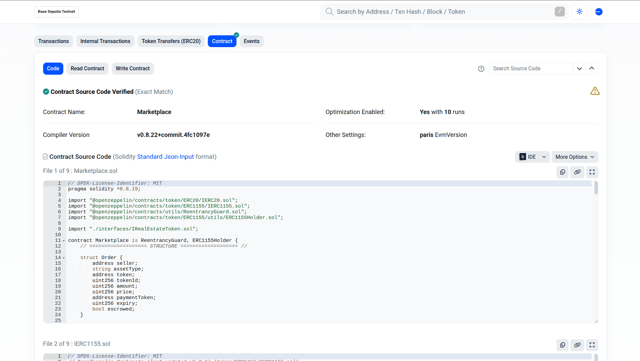The image size is (640, 361).
Task: Copy IERC1155.sol source with the copy icon
Action: point(562,345)
